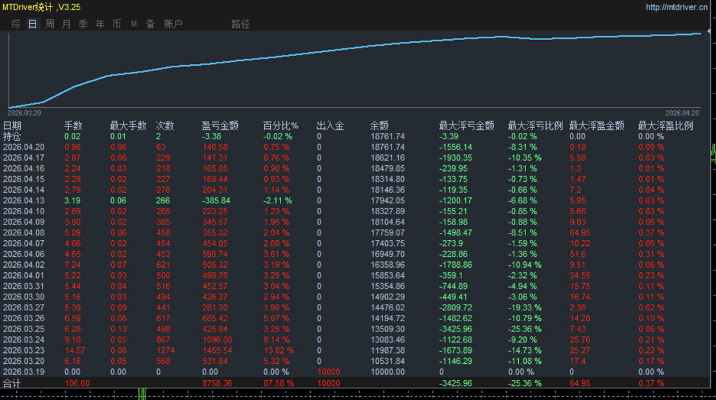This screenshot has height=400, width=716.
Task: Open the 币 currency tab
Action: 116,24
